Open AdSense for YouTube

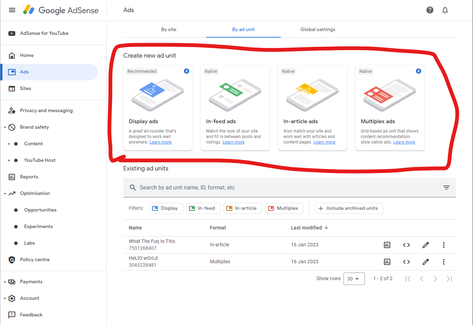tap(44, 33)
